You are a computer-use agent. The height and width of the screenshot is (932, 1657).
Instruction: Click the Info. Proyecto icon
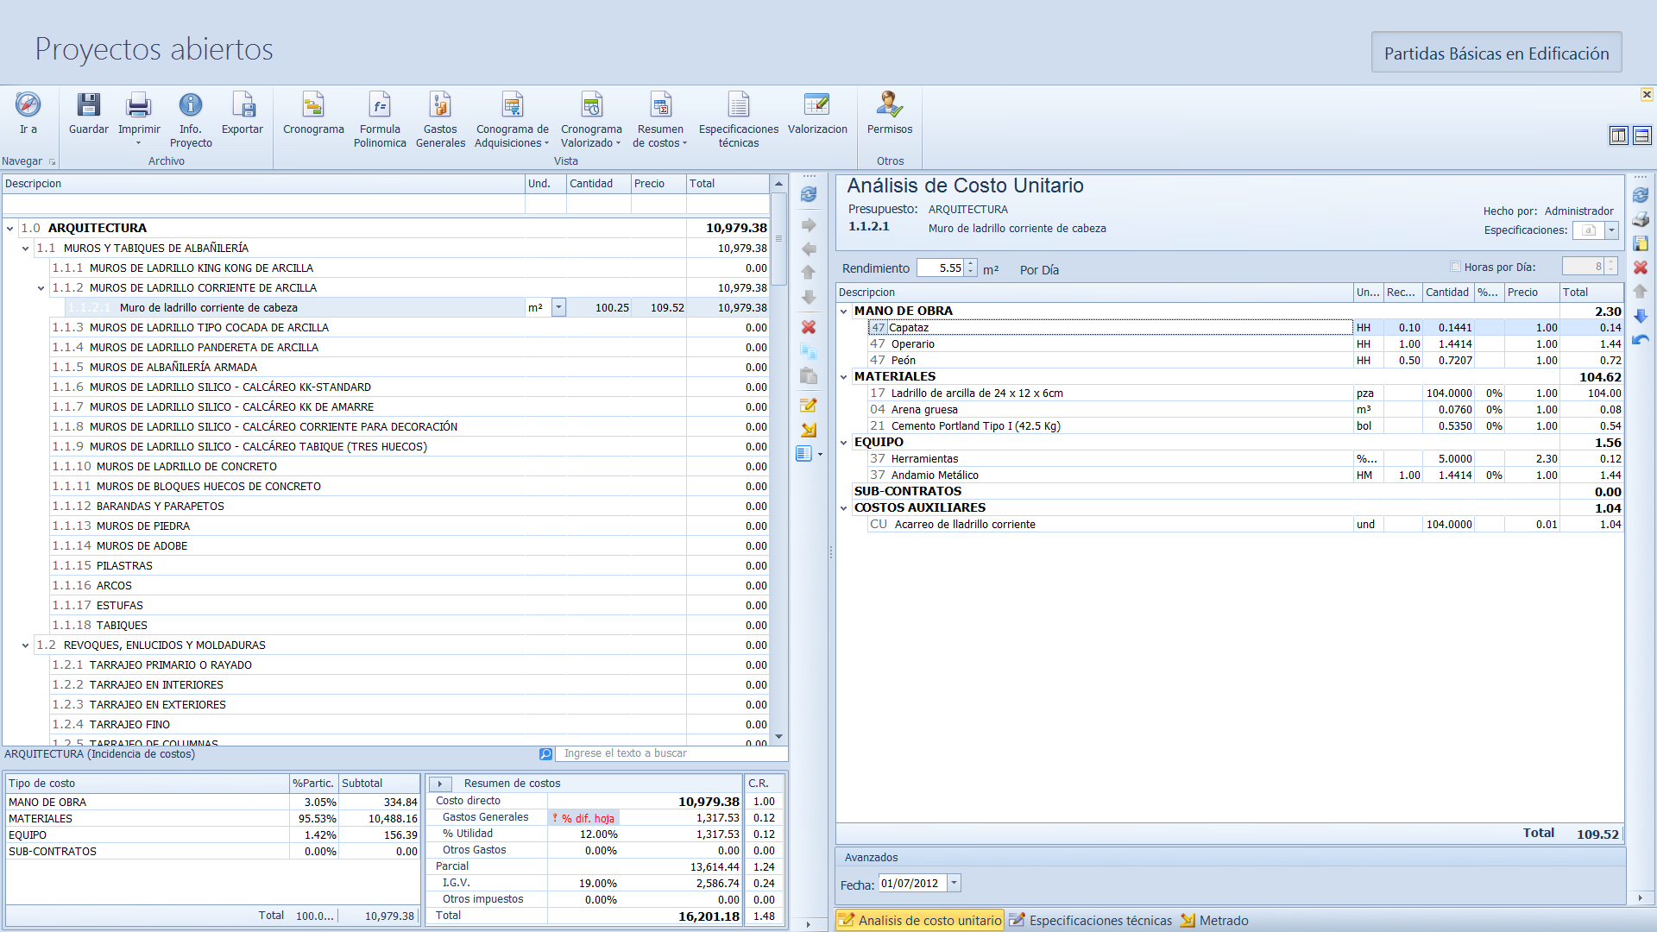(x=191, y=106)
